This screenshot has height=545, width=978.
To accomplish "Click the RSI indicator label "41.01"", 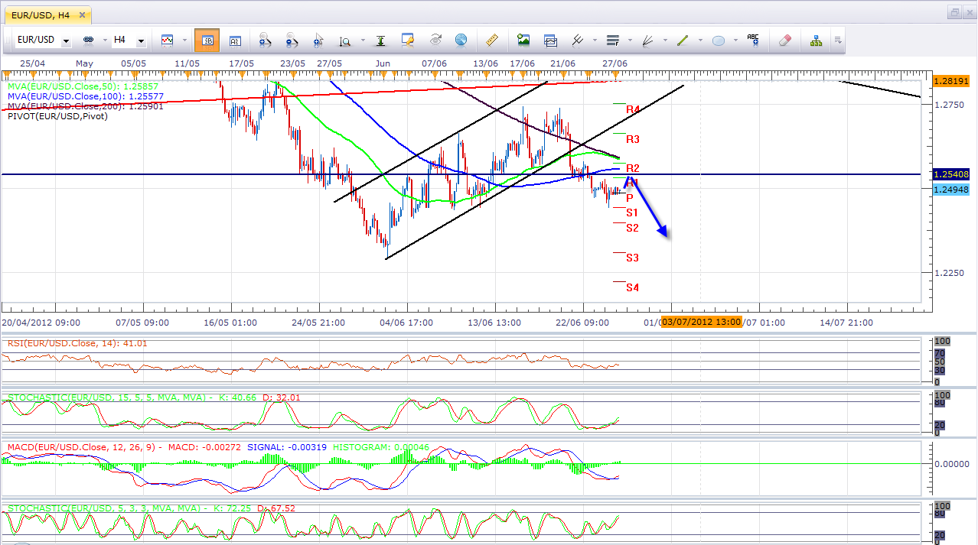I will point(134,343).
